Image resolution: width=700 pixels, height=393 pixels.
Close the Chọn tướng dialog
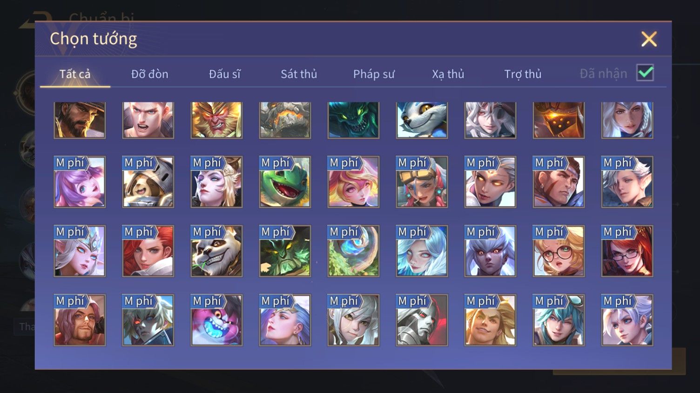pyautogui.click(x=649, y=39)
